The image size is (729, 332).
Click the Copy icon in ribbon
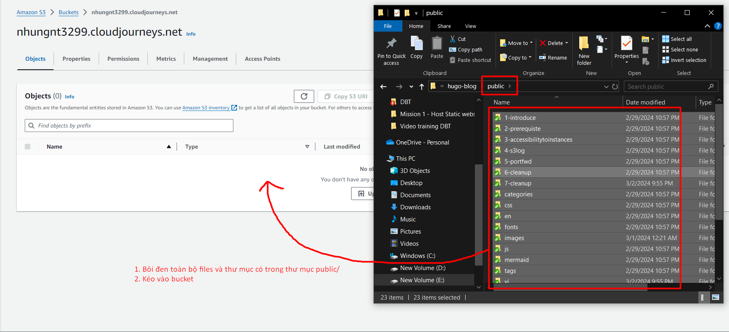(416, 43)
